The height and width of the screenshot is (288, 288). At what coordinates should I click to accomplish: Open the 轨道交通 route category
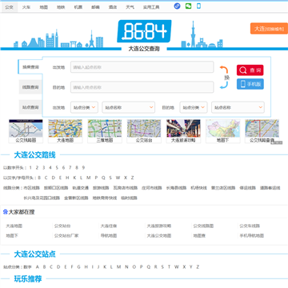[x=80, y=188]
